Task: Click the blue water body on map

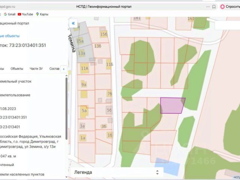Action: pos(168,166)
